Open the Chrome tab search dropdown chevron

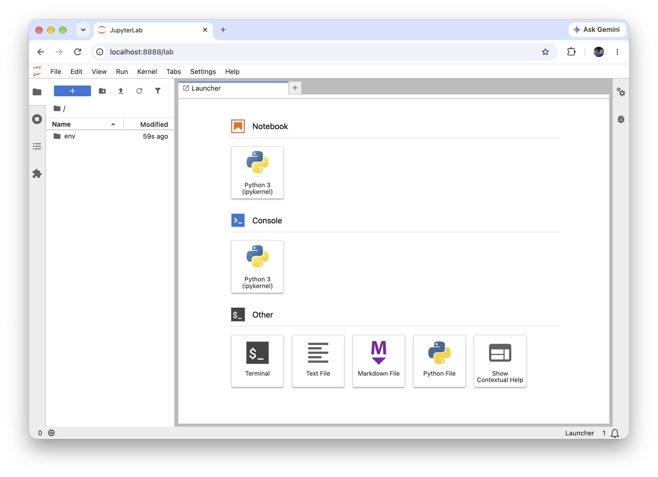[x=83, y=30]
